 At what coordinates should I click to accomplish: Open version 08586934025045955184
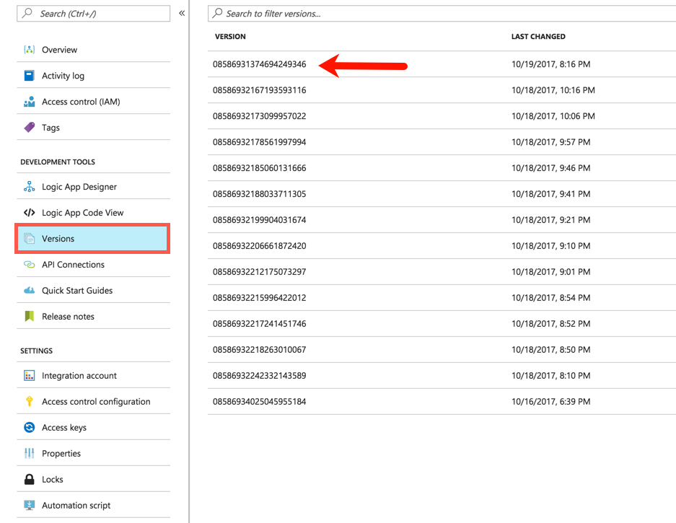click(259, 401)
